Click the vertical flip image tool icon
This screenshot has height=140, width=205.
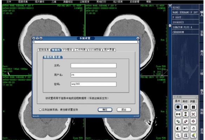pyautogui.click(x=185, y=114)
